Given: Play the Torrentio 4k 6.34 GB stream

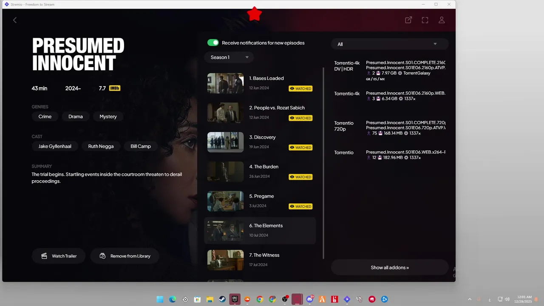Looking at the screenshot, I should point(390,96).
